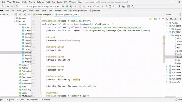Start debugging with the bug icon
Viewport: 182px width, 102px height.
point(67,7)
